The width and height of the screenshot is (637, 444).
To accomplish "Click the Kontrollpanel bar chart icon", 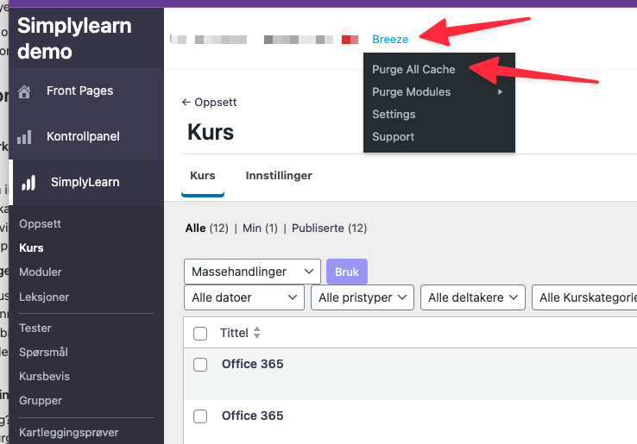I will click(25, 136).
